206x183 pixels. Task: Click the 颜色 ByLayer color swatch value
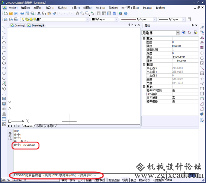[185, 57]
